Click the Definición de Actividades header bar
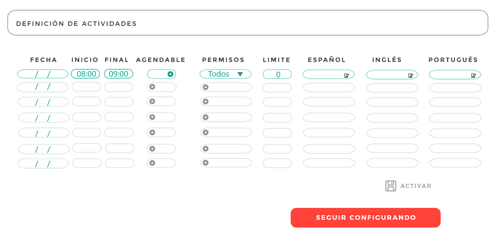Image resolution: width=492 pixels, height=238 pixels. pos(248,23)
